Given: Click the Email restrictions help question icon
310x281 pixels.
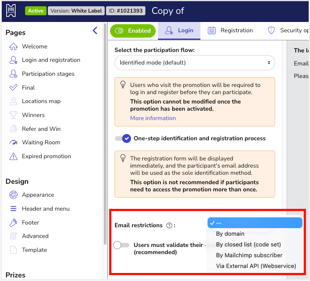Looking at the screenshot, I should (x=169, y=225).
